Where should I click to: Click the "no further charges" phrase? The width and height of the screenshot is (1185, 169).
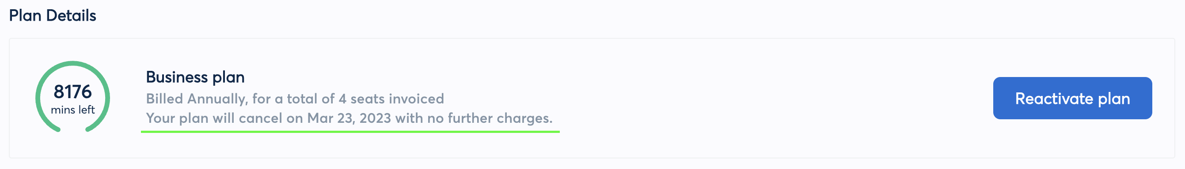490,118
